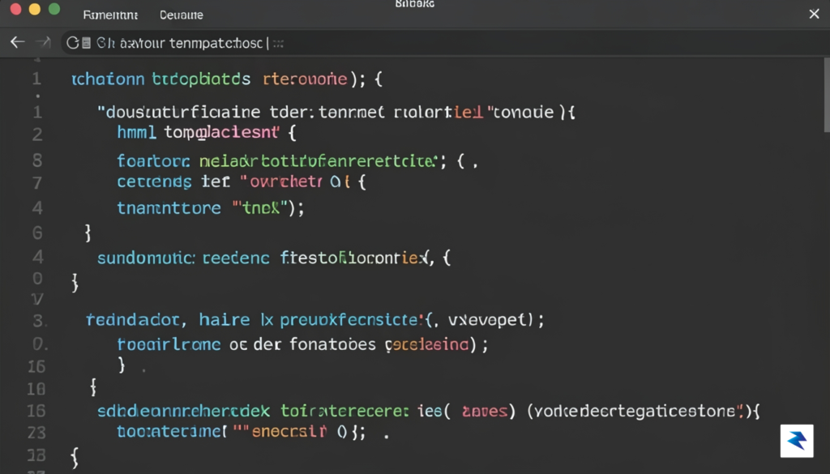
Task: Reload using the circular arrow icon
Action: pos(72,43)
